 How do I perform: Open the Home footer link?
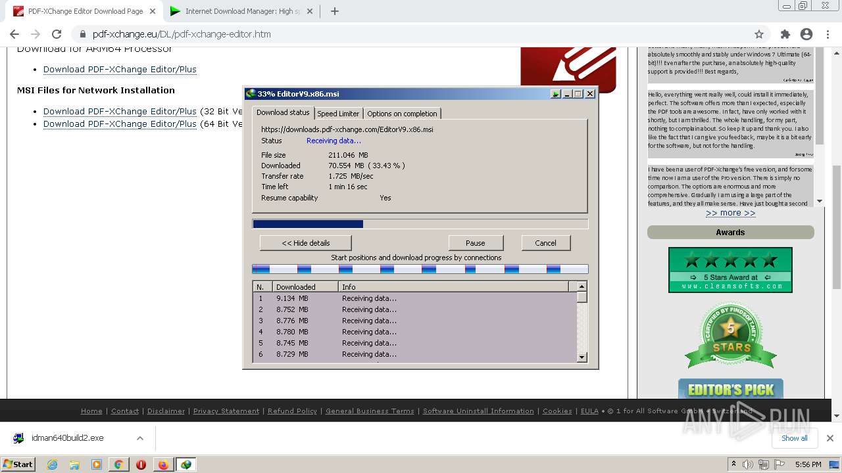tap(91, 411)
